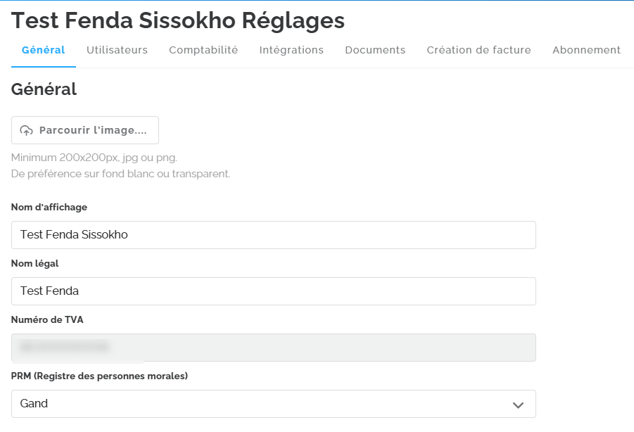Viewport: 634px width, 432px height.
Task: Open the Utilisateurs tab
Action: click(117, 50)
